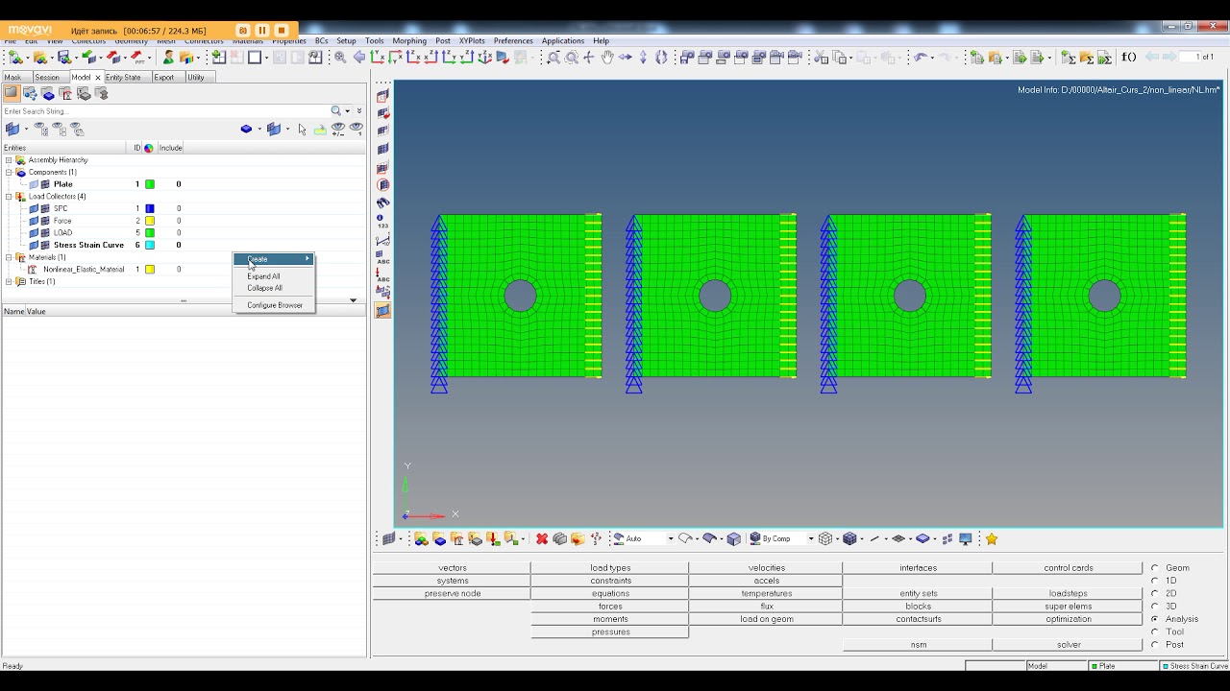Open the f() functions icon
This screenshot has width=1230, height=691.
point(1128,58)
